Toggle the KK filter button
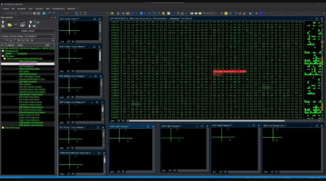This screenshot has width=326, height=181. 23,41
